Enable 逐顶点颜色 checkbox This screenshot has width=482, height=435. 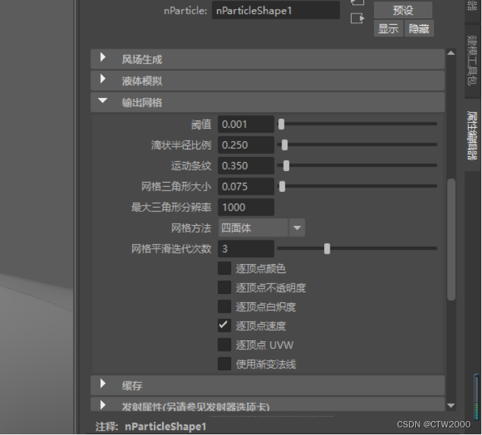click(225, 268)
